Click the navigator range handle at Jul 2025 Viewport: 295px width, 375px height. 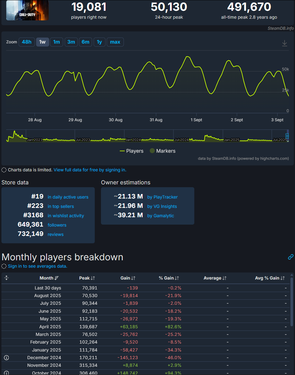(287, 136)
